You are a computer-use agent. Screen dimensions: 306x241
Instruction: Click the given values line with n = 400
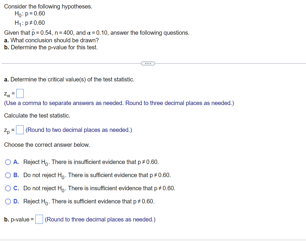pos(96,33)
